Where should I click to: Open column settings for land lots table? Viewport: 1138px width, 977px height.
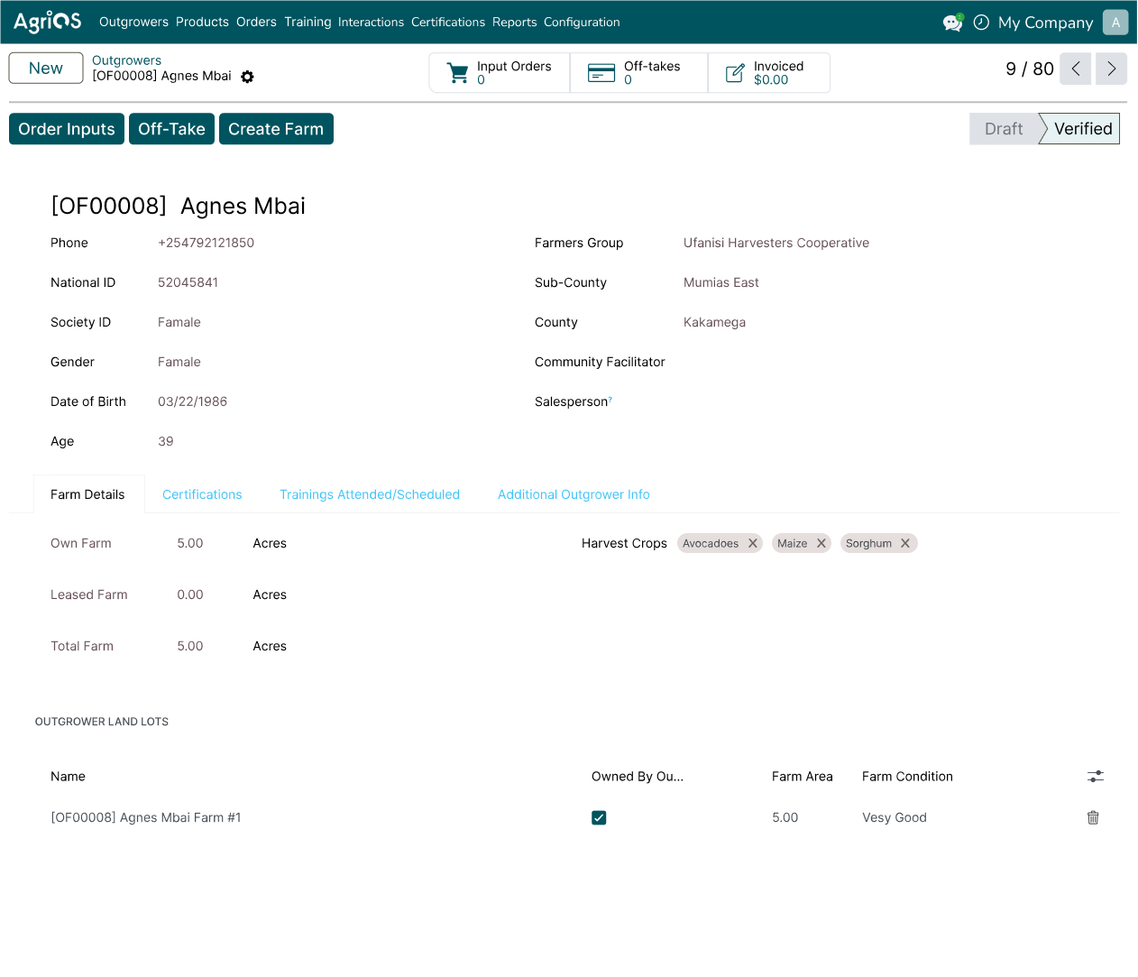(1095, 777)
